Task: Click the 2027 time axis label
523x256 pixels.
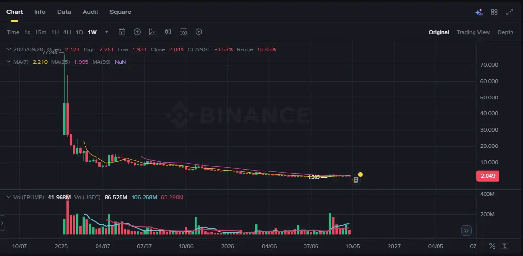Action: pos(394,246)
